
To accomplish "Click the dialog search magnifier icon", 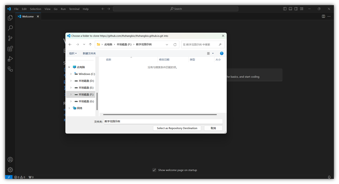I will click(220, 44).
